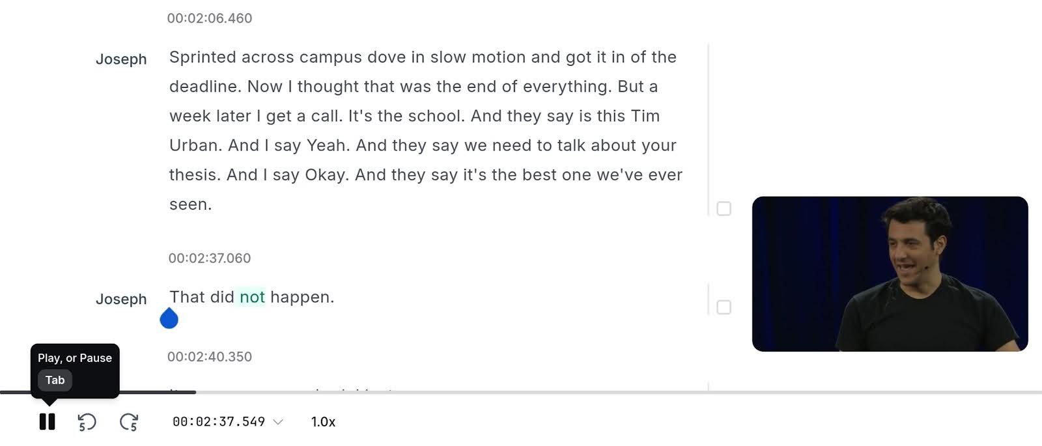Image resolution: width=1042 pixels, height=446 pixels.
Task: Click the blue playhead droplet marker
Action: 169,318
